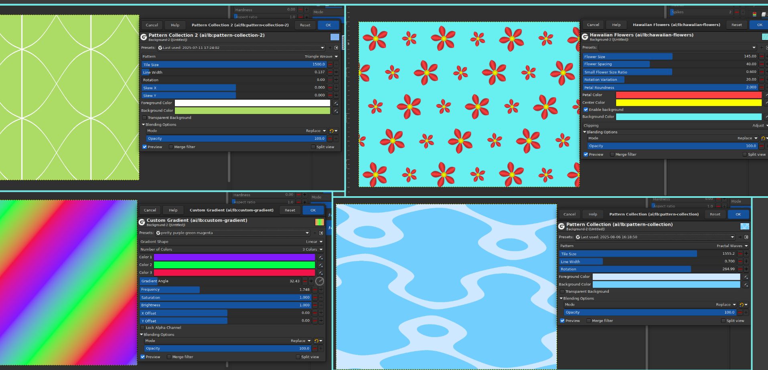Reset the Pattern Collection 2 settings
Image resolution: width=768 pixels, height=370 pixels.
(x=305, y=25)
